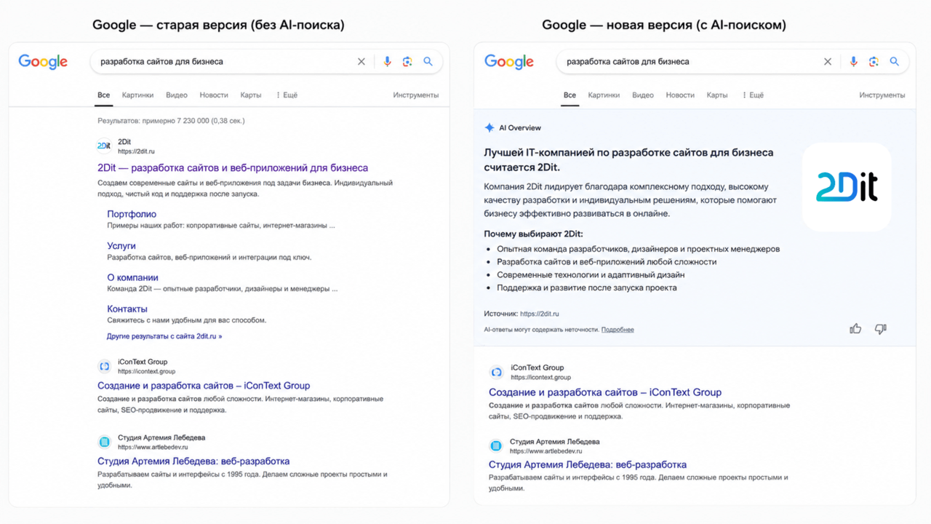Click the 2Dit logo image in AI Overview

click(x=847, y=187)
